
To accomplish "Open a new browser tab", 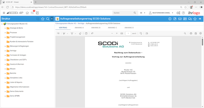I will click(x=36, y=2).
